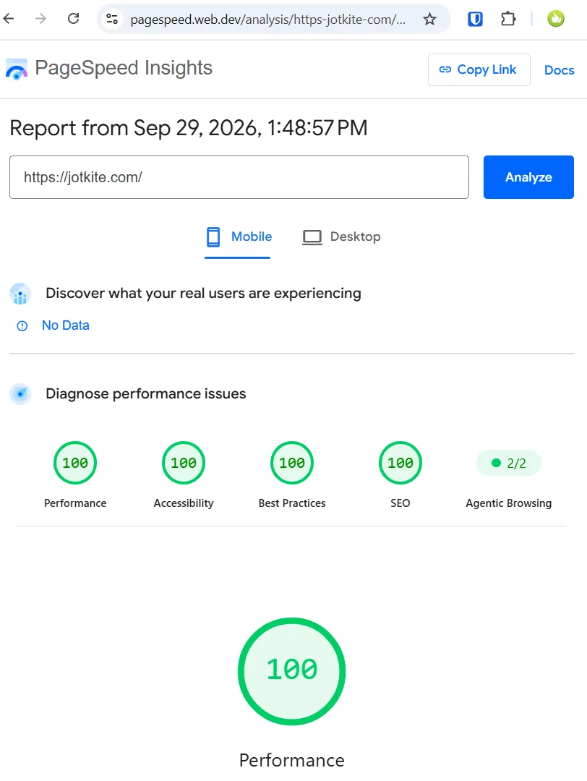
Task: Open the Bitwarden shield extension icon
Action: pos(476,20)
